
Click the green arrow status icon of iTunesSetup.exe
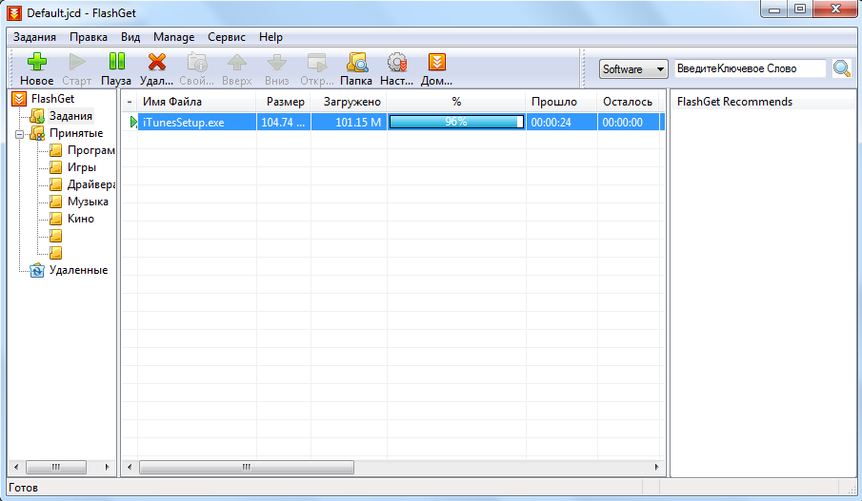133,122
